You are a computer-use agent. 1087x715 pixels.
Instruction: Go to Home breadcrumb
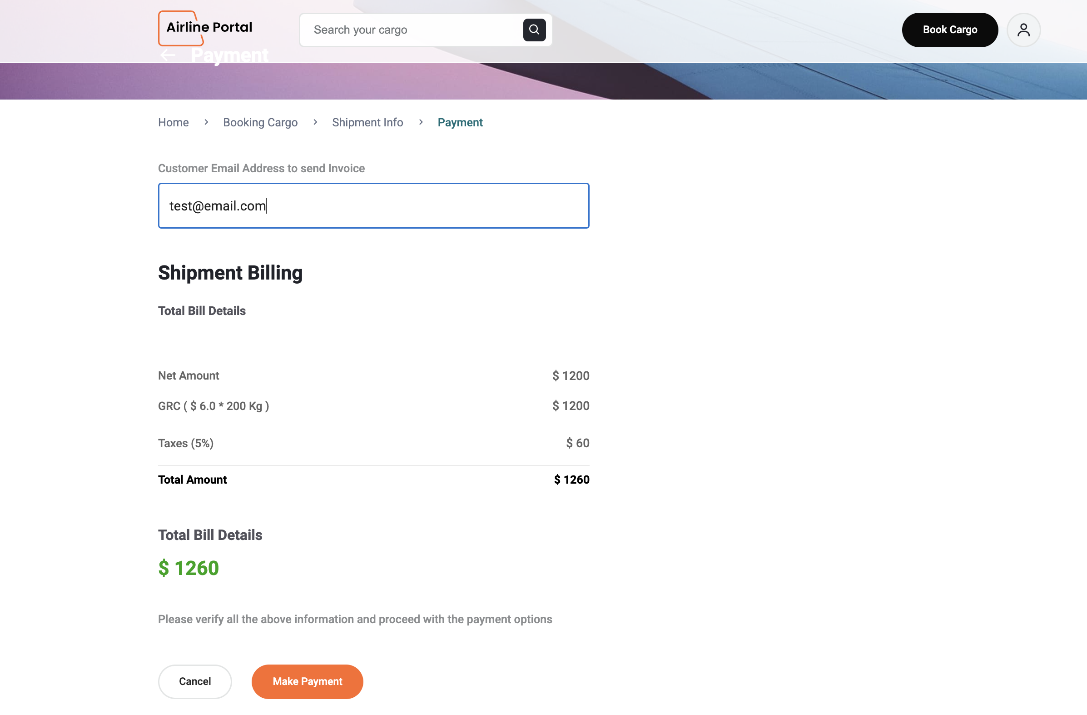pyautogui.click(x=173, y=123)
